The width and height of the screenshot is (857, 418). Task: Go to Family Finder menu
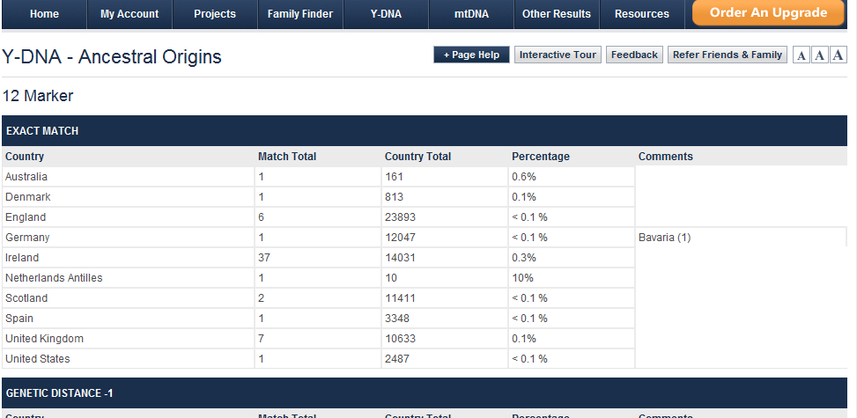pyautogui.click(x=300, y=14)
